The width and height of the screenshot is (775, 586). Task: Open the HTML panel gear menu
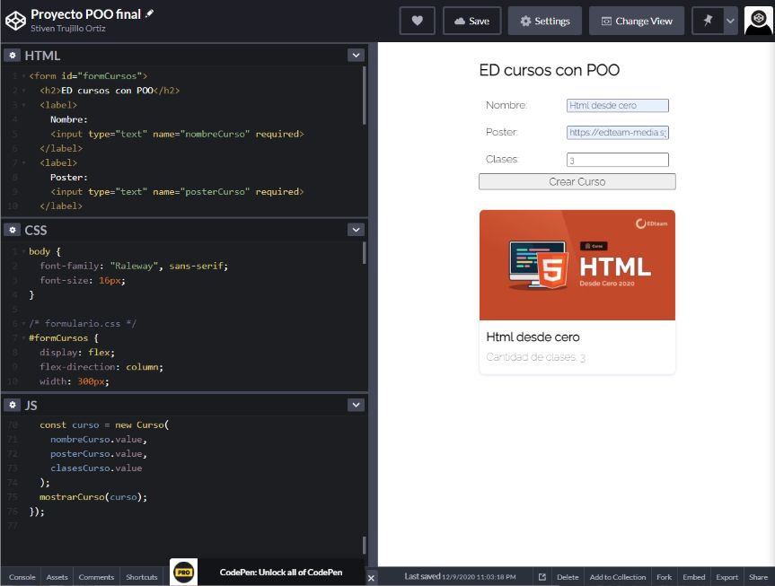pos(11,55)
